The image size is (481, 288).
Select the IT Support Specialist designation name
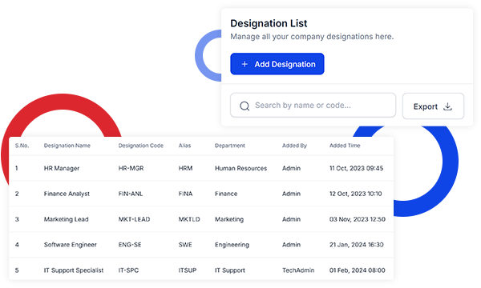click(74, 270)
